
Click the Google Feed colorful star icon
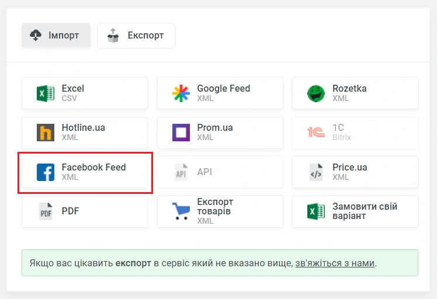tap(181, 93)
